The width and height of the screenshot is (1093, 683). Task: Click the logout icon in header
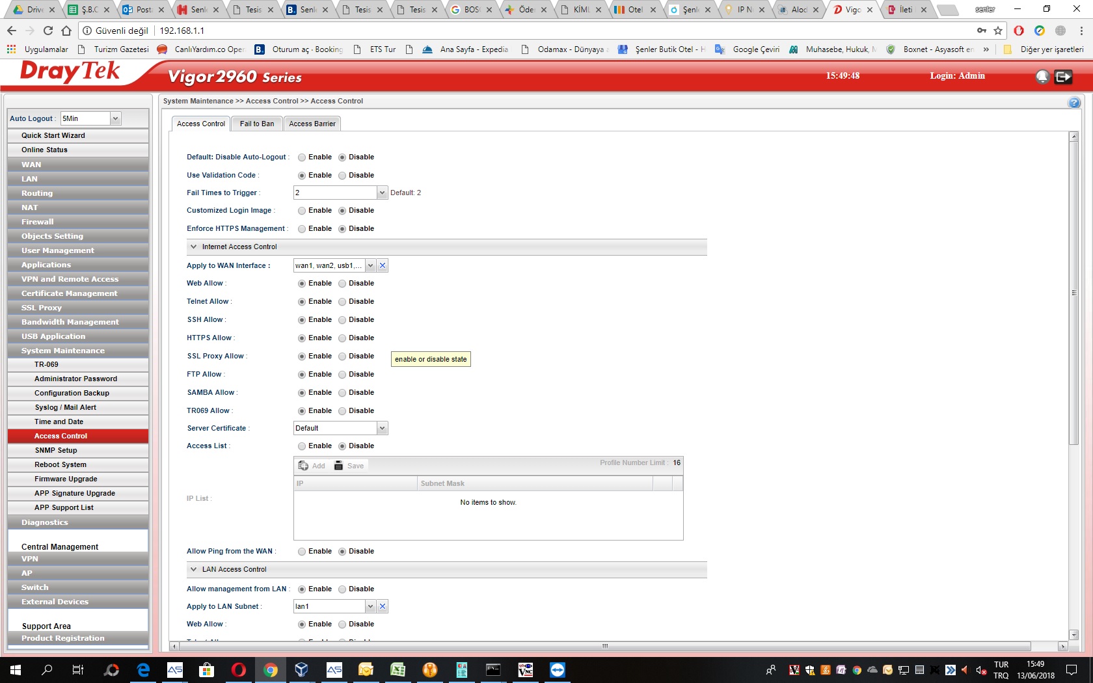point(1063,77)
